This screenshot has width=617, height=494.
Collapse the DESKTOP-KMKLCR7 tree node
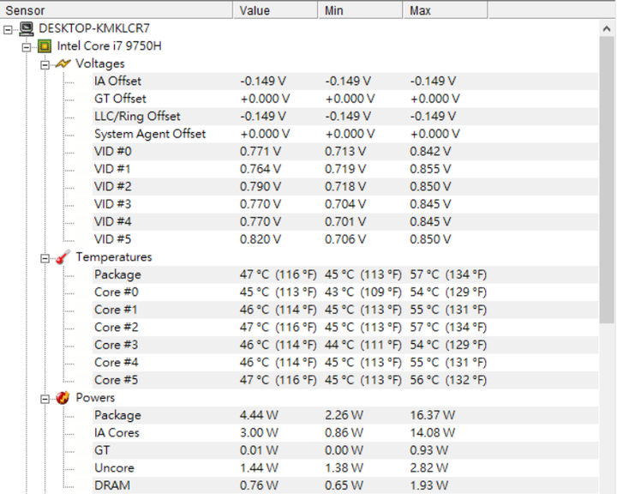8,29
